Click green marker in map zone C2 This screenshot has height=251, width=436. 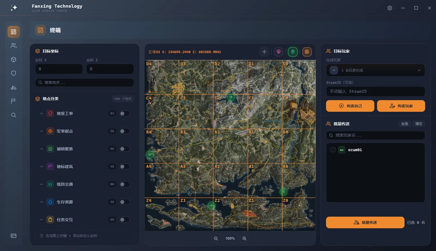tap(231, 97)
